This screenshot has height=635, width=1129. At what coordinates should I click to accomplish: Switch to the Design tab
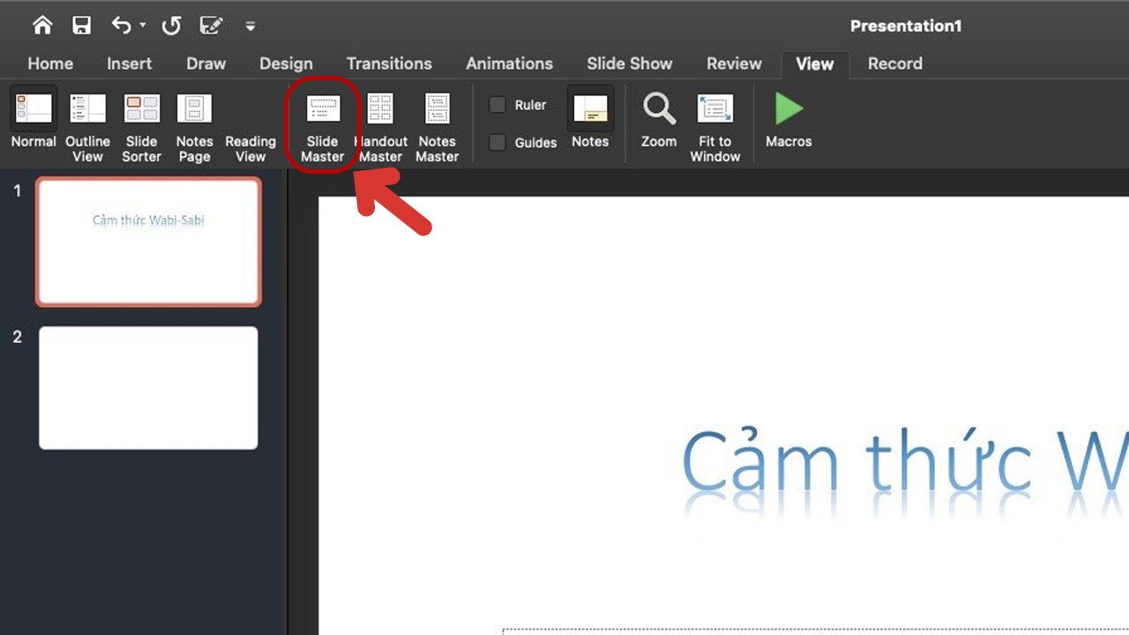click(x=286, y=63)
